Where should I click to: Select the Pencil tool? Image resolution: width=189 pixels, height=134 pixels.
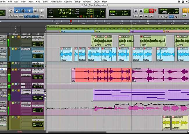point(41,11)
